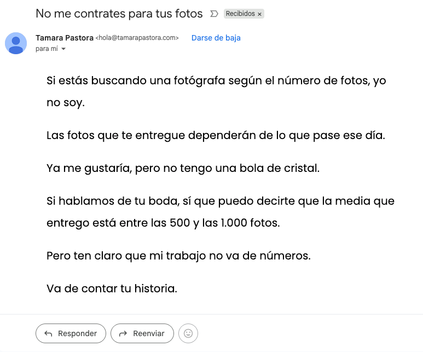Click the line Pero ten claro que mi trabajo
Viewport: 423px width, 352px height.
click(178, 256)
